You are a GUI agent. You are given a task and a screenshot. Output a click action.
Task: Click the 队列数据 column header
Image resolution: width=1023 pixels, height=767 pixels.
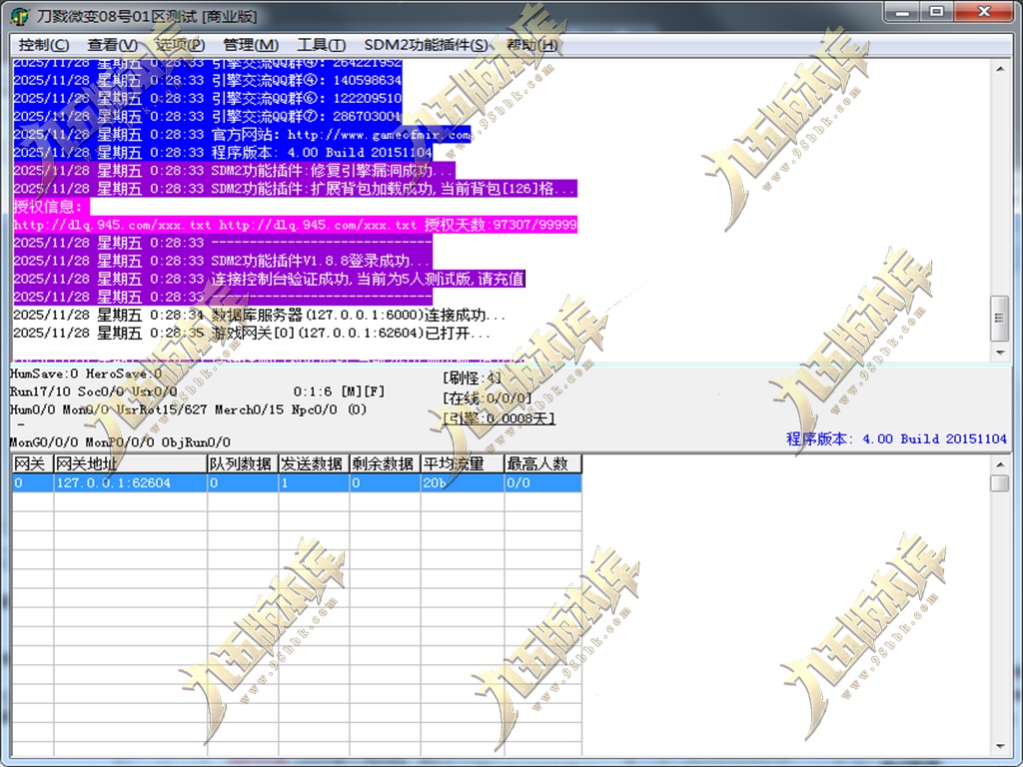pyautogui.click(x=243, y=463)
